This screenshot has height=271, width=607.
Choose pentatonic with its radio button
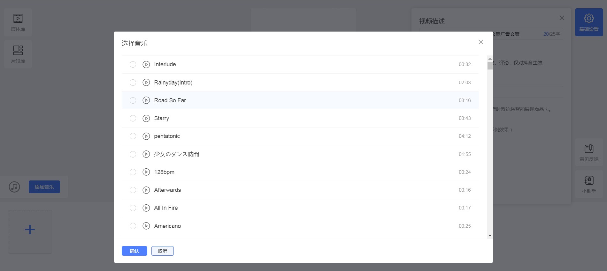[133, 136]
